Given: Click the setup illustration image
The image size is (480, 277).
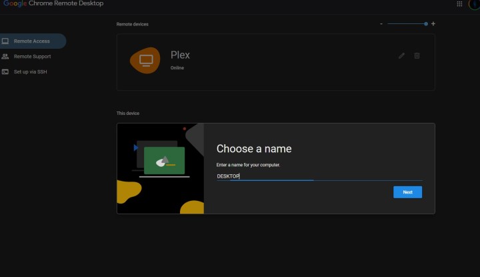Looking at the screenshot, I should tap(160, 168).
